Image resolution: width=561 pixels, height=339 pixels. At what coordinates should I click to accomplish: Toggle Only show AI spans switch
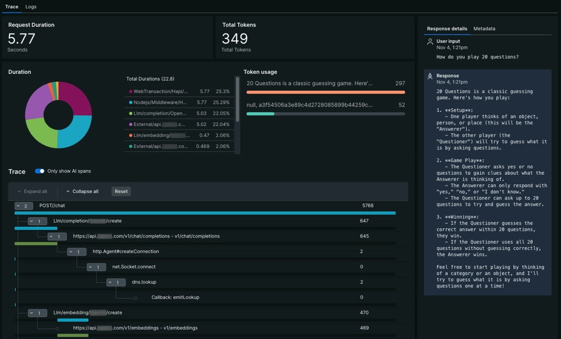coord(39,171)
